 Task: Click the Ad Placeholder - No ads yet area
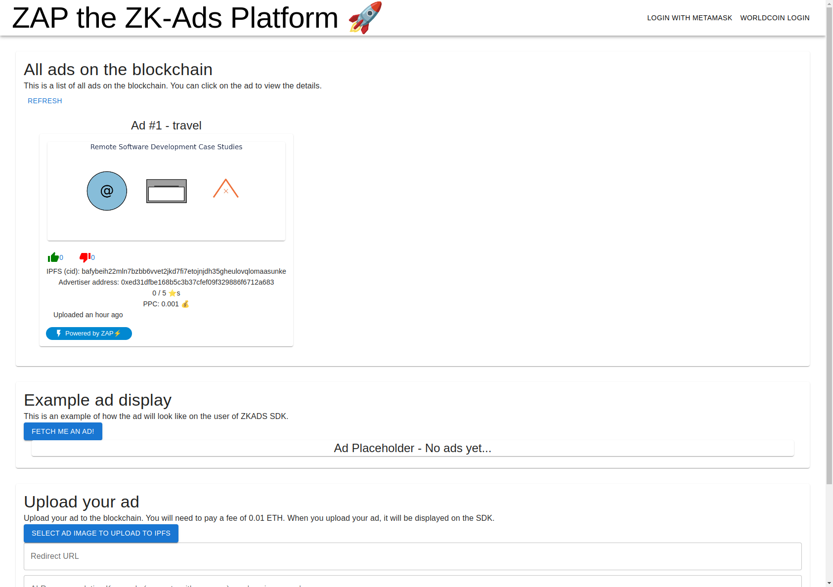pos(413,448)
